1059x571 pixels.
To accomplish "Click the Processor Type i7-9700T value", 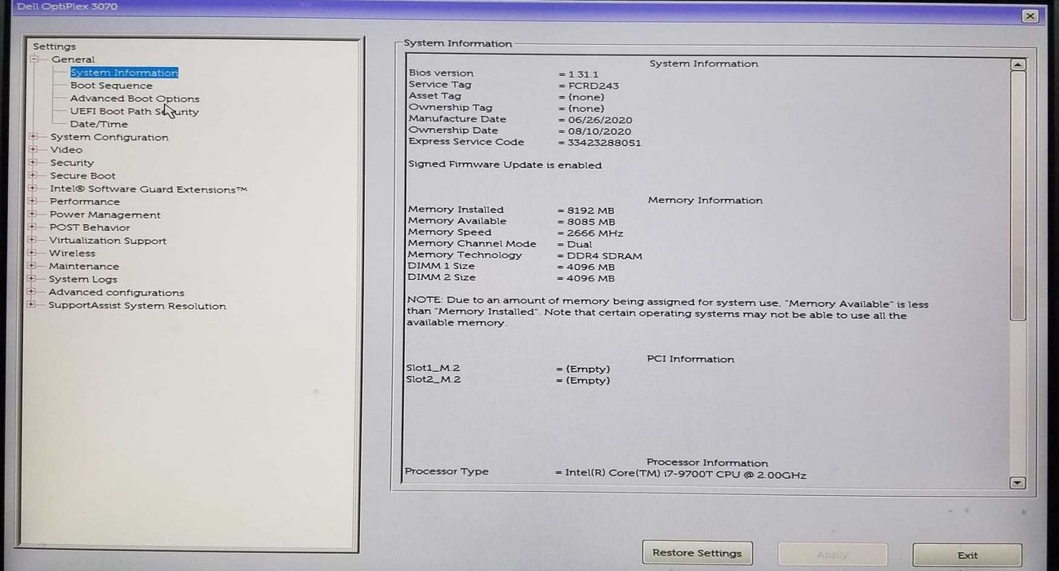I will point(686,475).
